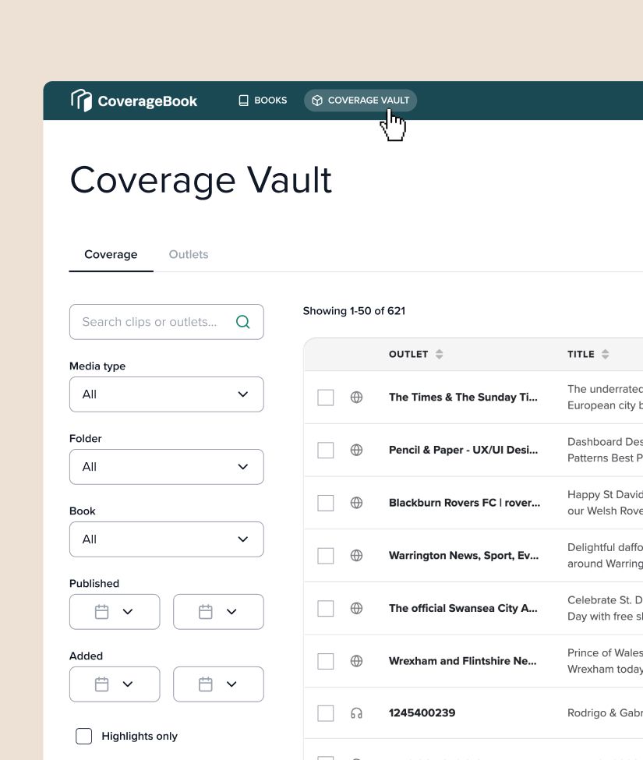Image resolution: width=643 pixels, height=760 pixels.
Task: Click globe icon in Pencil & Paper row
Action: click(x=357, y=451)
